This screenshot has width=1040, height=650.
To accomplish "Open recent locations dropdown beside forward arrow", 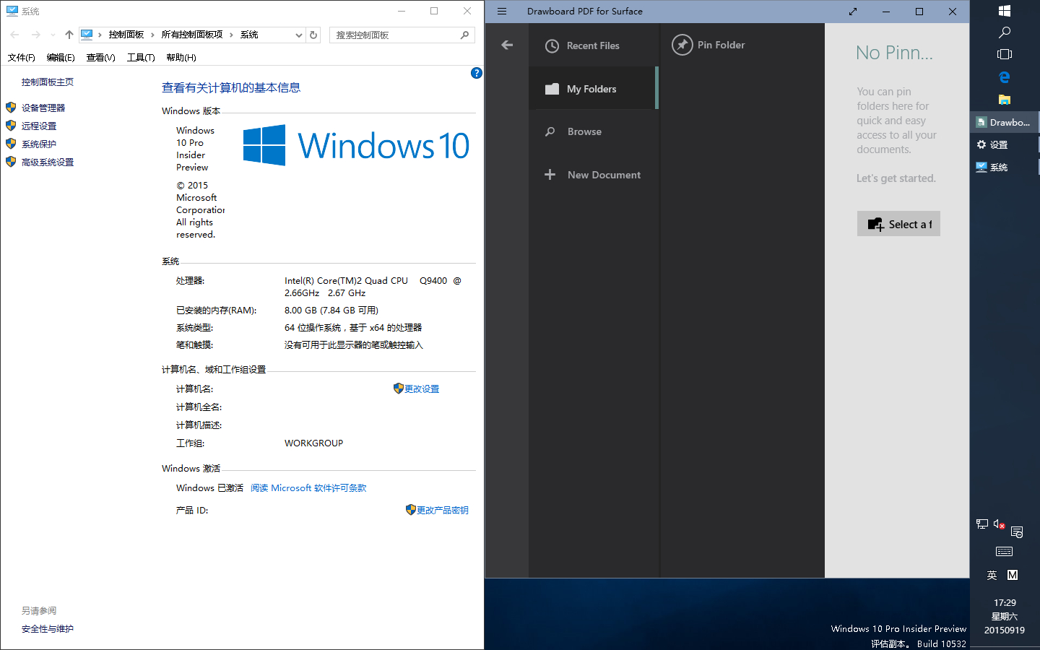I will [x=53, y=35].
